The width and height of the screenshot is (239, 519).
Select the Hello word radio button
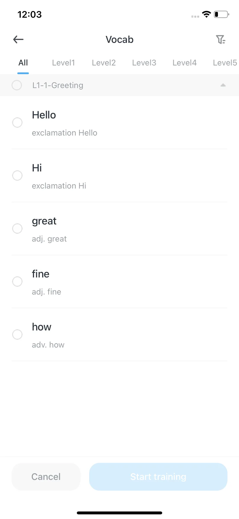(x=17, y=123)
